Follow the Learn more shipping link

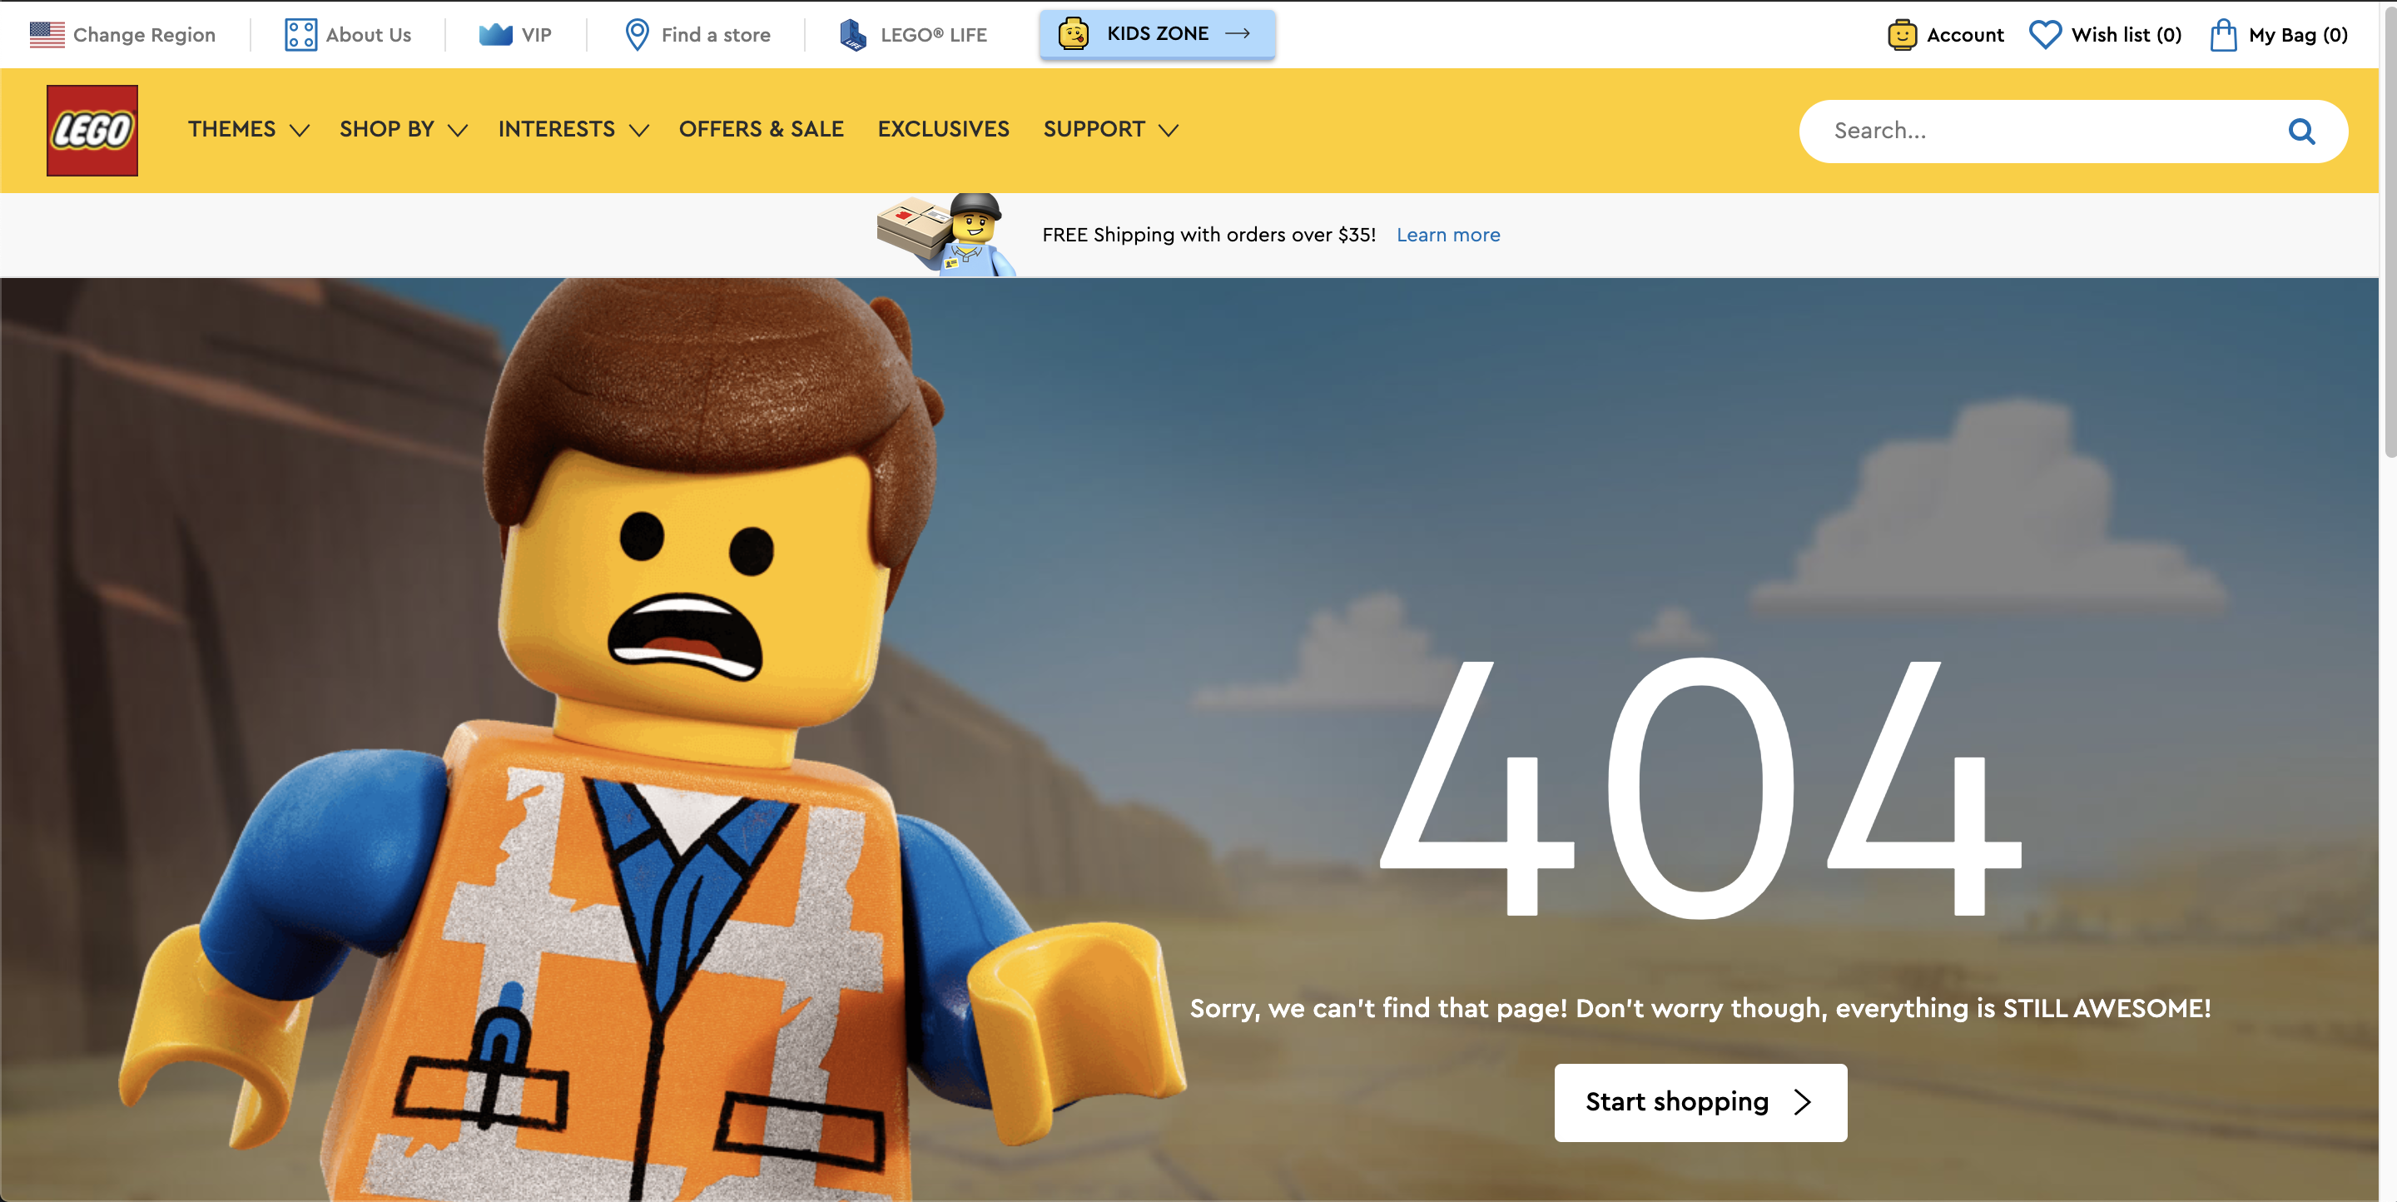point(1448,236)
